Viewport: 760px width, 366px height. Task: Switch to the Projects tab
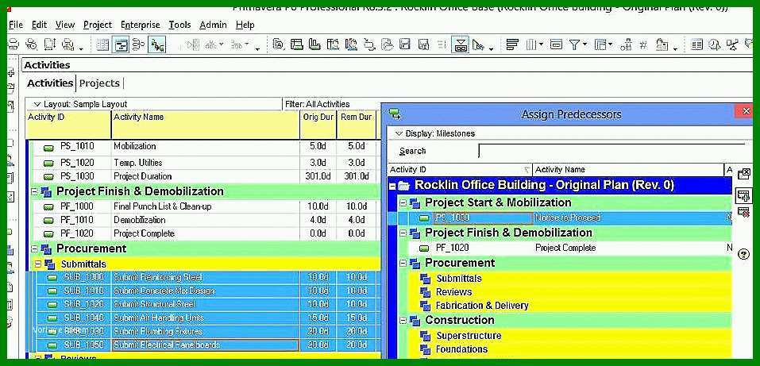pos(99,83)
